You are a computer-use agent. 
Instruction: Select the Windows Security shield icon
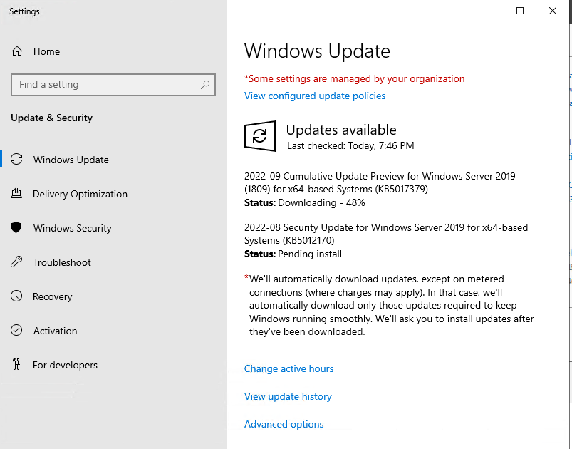click(x=17, y=228)
